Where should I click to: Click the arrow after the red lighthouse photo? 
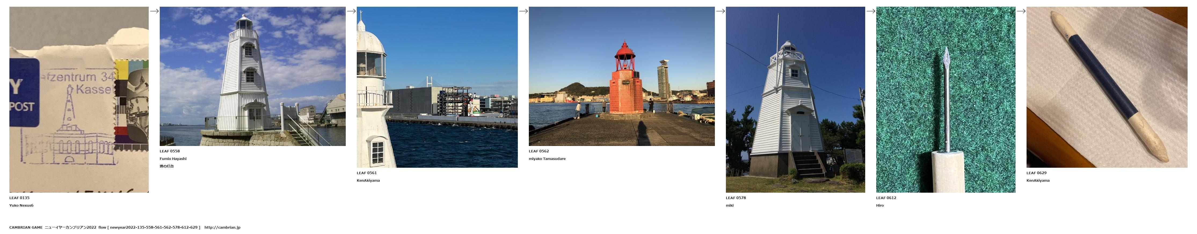coord(720,11)
